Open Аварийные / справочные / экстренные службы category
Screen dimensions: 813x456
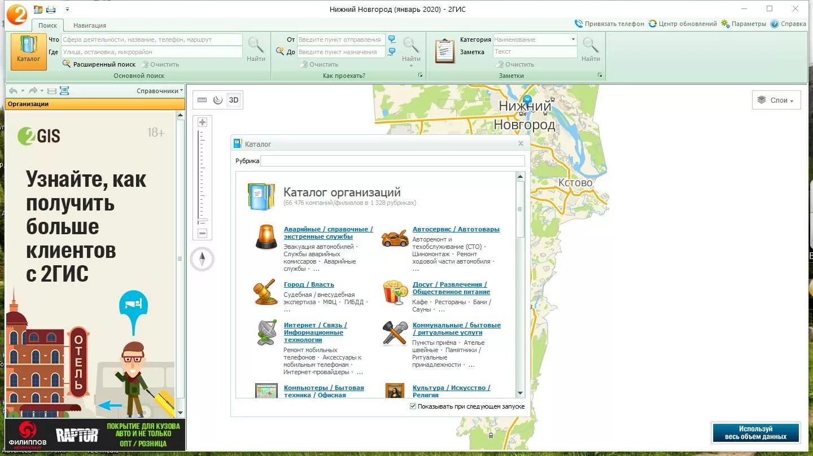click(x=329, y=233)
